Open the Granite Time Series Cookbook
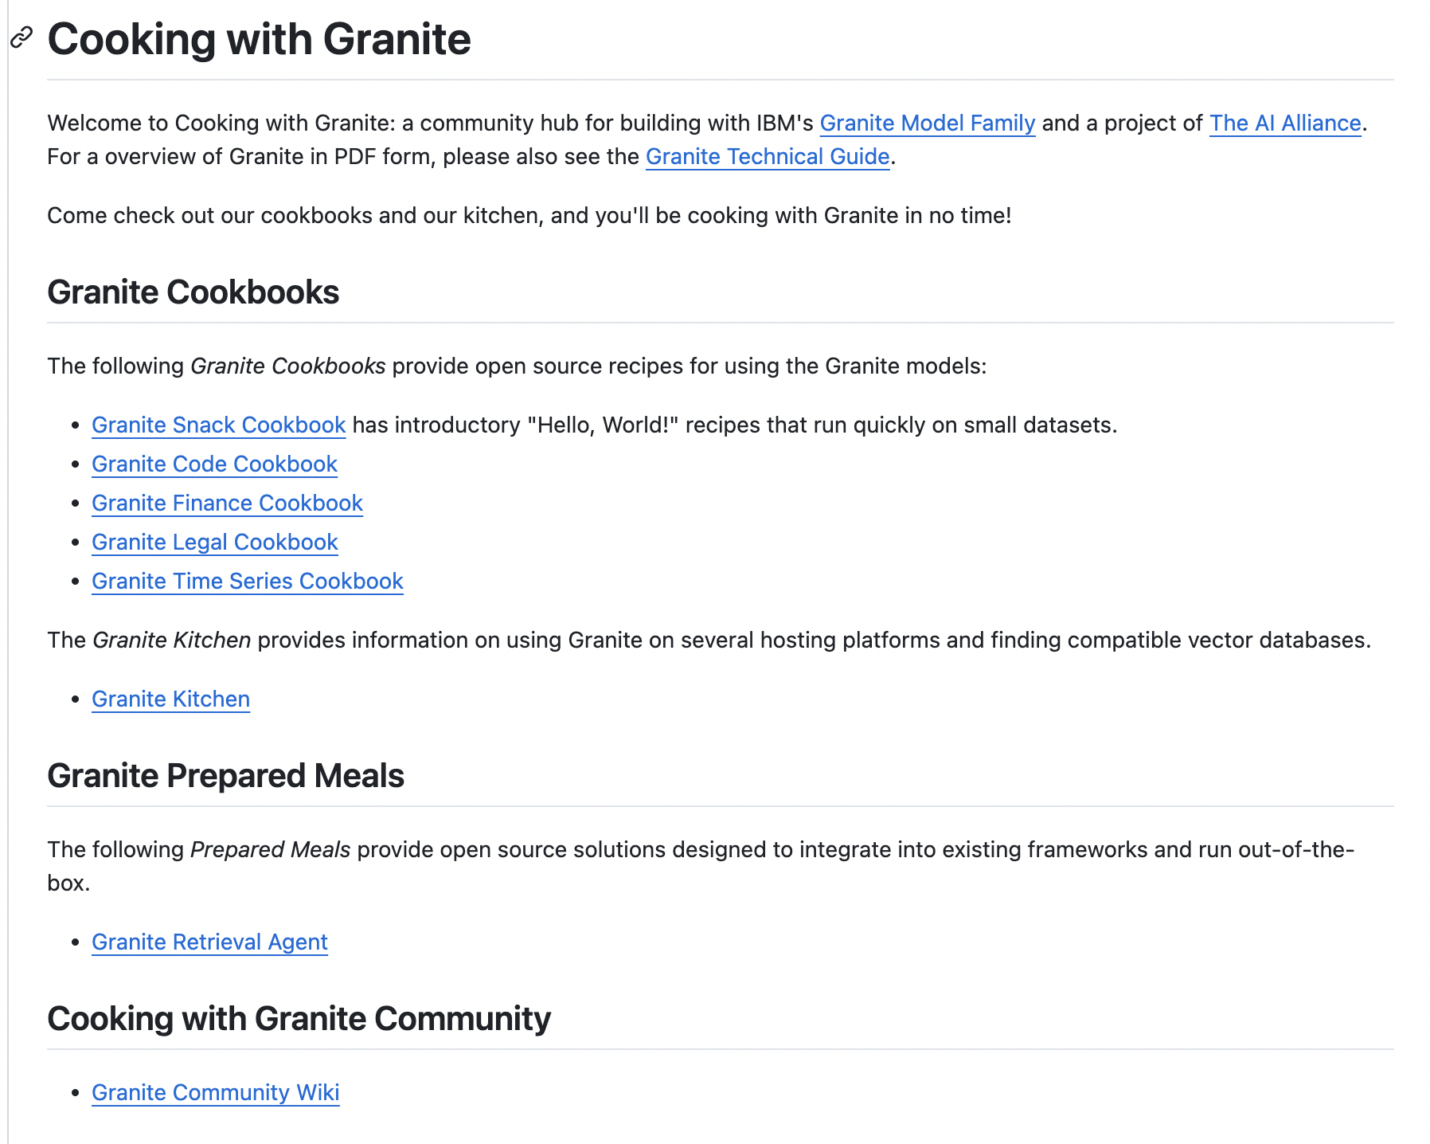The image size is (1430, 1144). 248,582
